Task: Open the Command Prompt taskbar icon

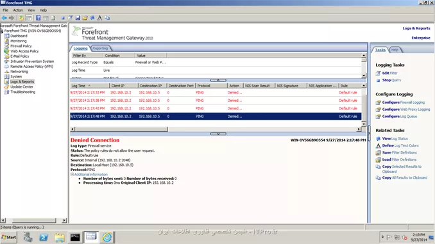Action: pyautogui.click(x=75, y=238)
